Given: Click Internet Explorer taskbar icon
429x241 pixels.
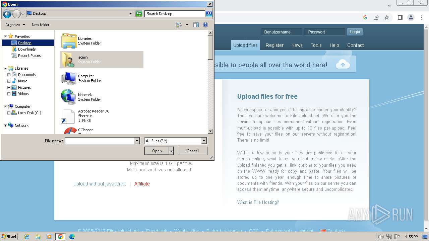Looking at the screenshot, I should pyautogui.click(x=26, y=237).
